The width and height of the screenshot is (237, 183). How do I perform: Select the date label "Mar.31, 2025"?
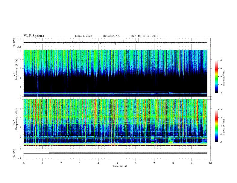(x=83, y=36)
